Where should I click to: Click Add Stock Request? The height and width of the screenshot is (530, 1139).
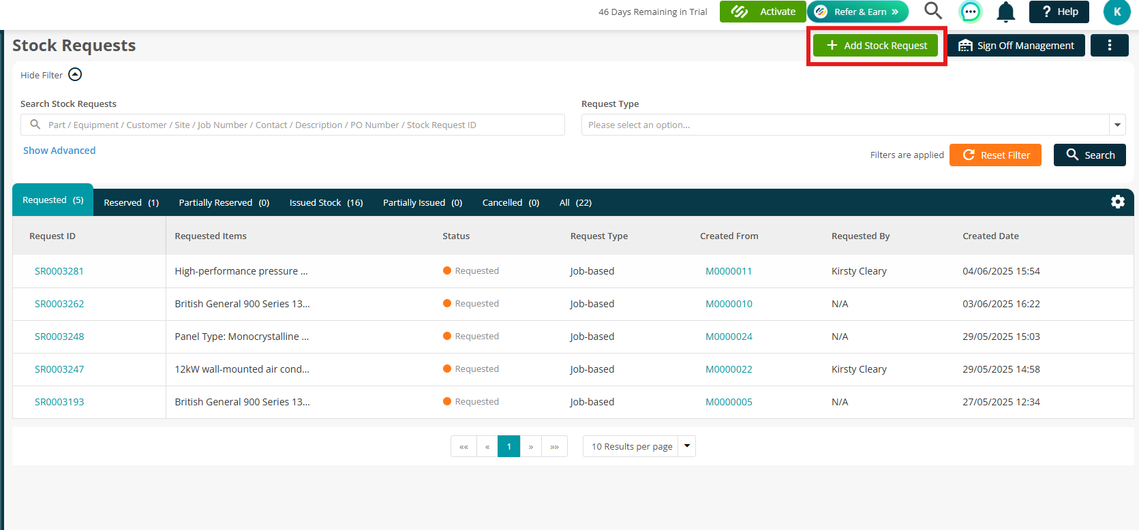pos(876,46)
